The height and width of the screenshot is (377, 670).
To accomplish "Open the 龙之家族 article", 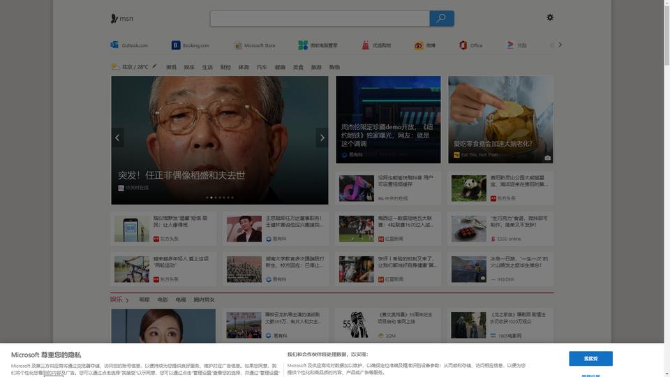I will pyautogui.click(x=500, y=325).
